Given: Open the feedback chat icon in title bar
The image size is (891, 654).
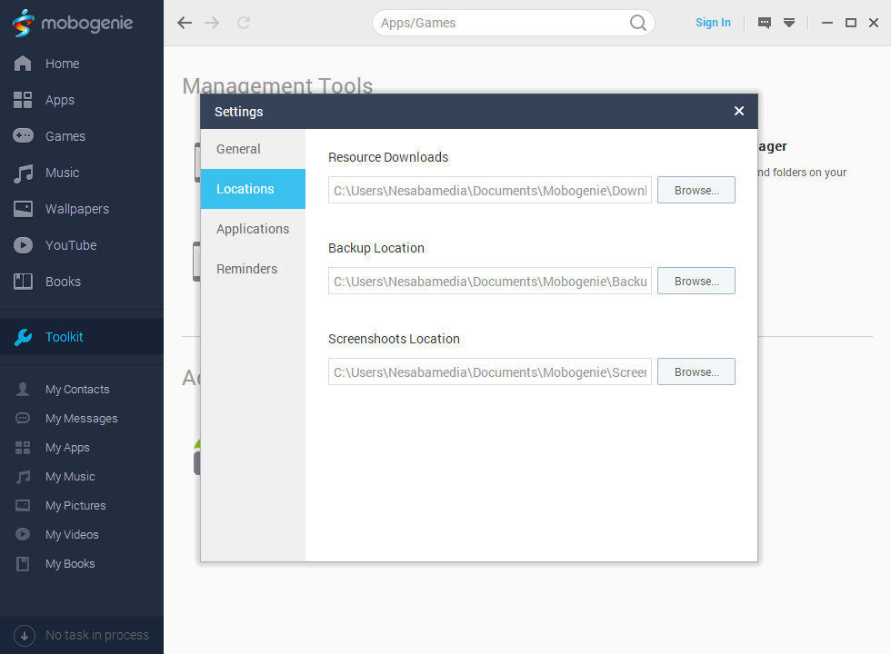Looking at the screenshot, I should 765,23.
